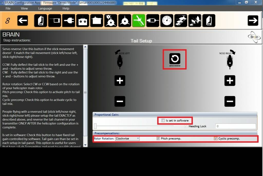The height and width of the screenshot is (176, 263).
Task: Click the instructions scrollbar down arrow
Action: pos(85,145)
